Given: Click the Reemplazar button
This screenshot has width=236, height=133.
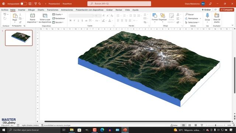Looking at the screenshot, I should [192, 18].
